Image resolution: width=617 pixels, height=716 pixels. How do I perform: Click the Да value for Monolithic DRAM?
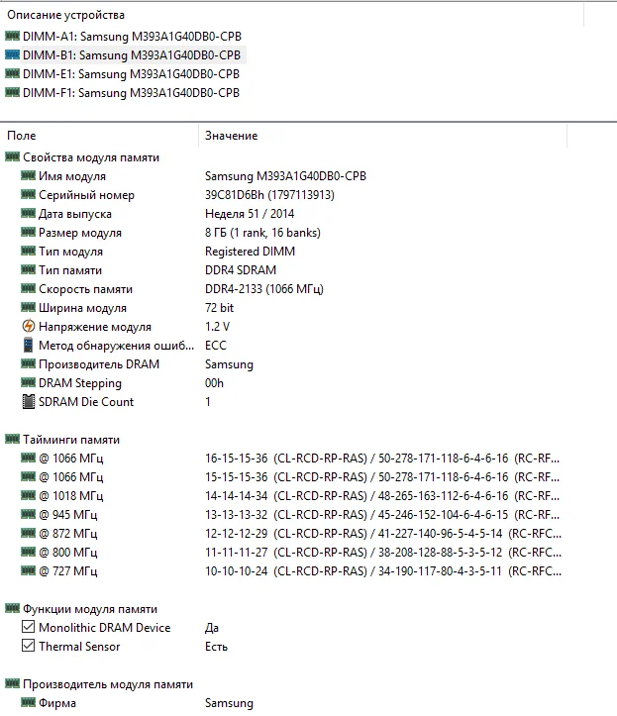(212, 628)
